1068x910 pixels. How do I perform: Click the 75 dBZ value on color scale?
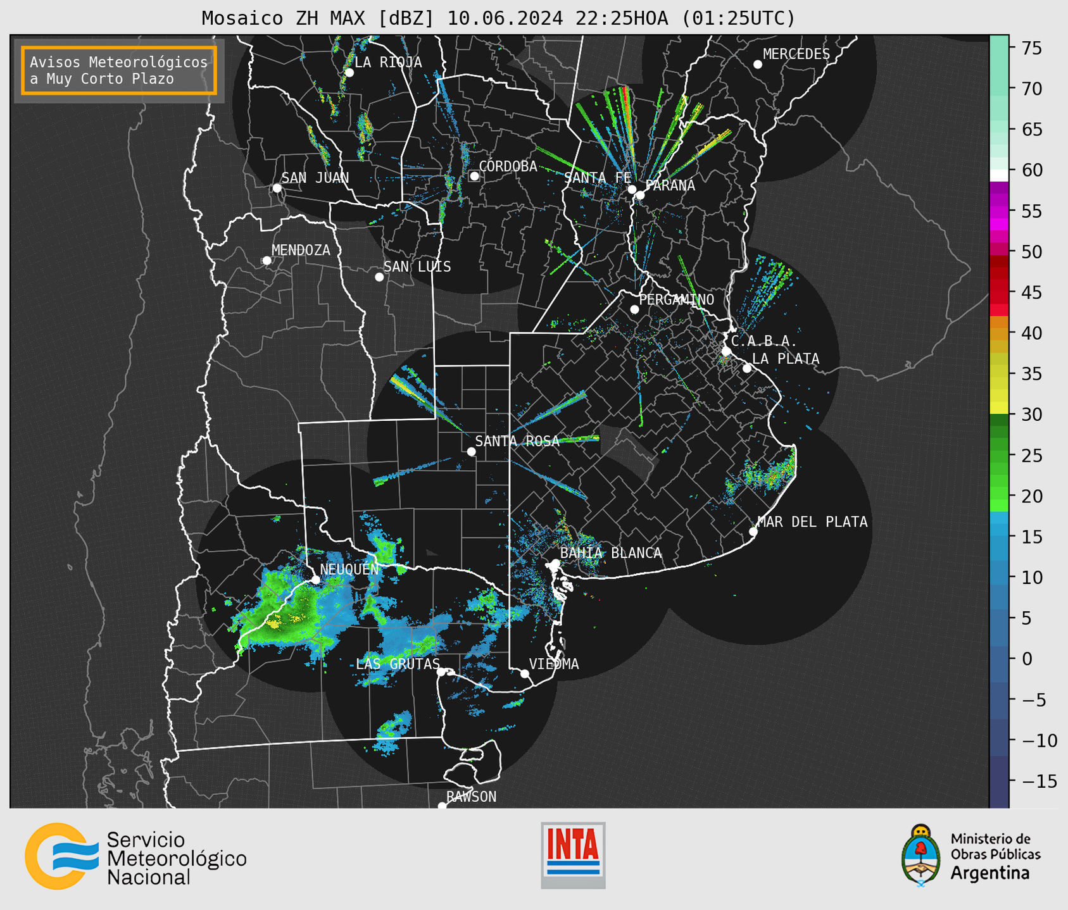click(1031, 48)
